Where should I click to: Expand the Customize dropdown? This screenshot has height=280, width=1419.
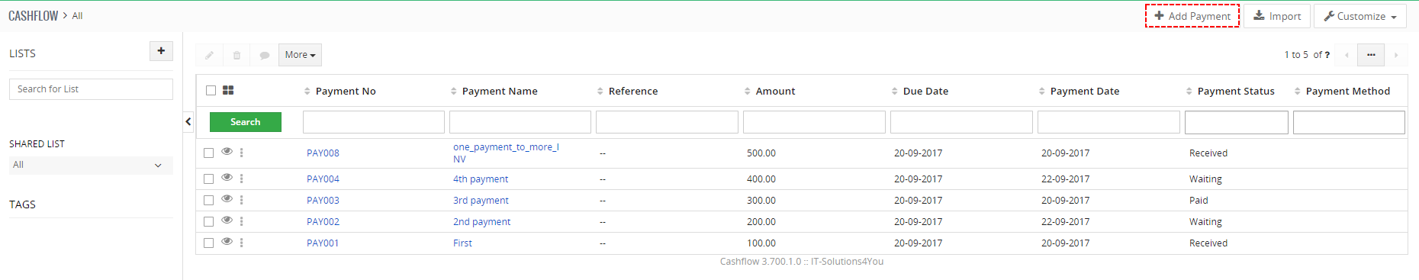point(1360,16)
